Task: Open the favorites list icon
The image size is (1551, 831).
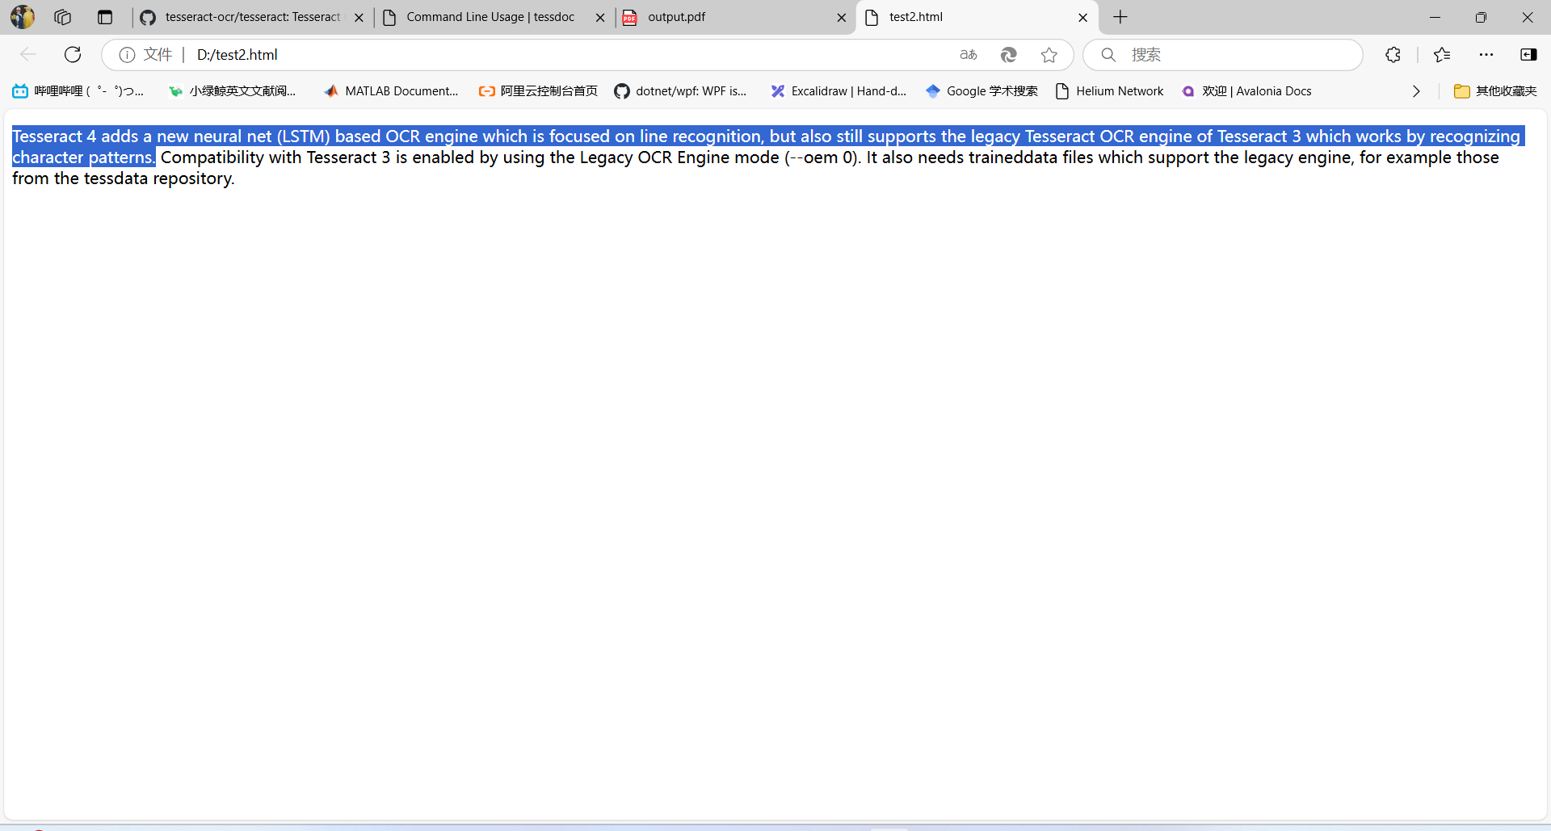Action: 1442,54
